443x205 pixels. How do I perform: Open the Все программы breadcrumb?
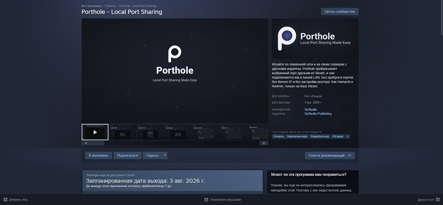[91, 6]
